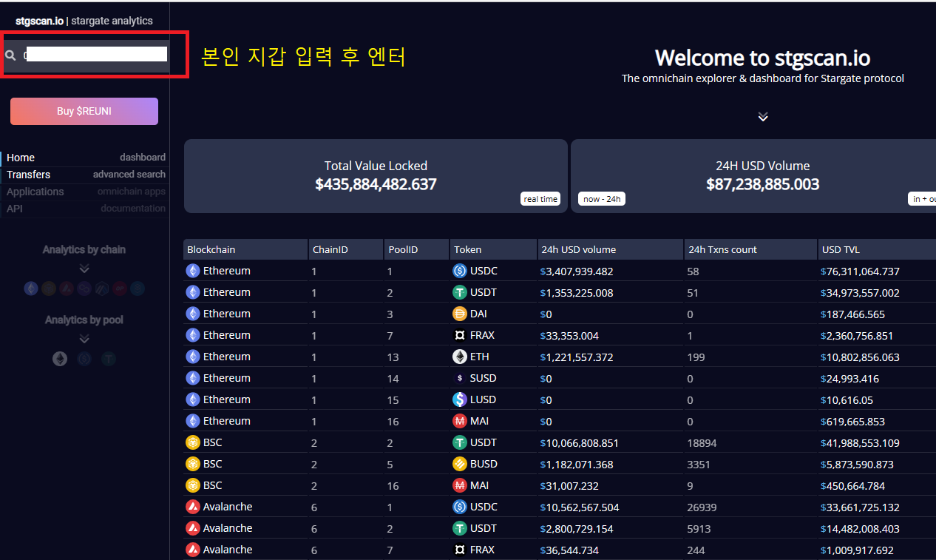The height and width of the screenshot is (560, 936).
Task: Select Ethereum in Analytics by chain
Action: 30,289
